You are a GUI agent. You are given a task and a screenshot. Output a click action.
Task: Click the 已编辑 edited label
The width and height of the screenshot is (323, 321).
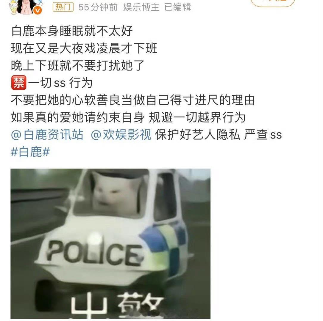click(177, 7)
